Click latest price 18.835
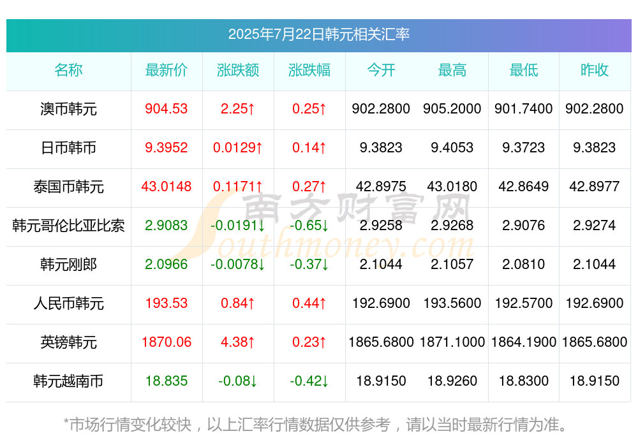The width and height of the screenshot is (638, 445). coord(167,381)
